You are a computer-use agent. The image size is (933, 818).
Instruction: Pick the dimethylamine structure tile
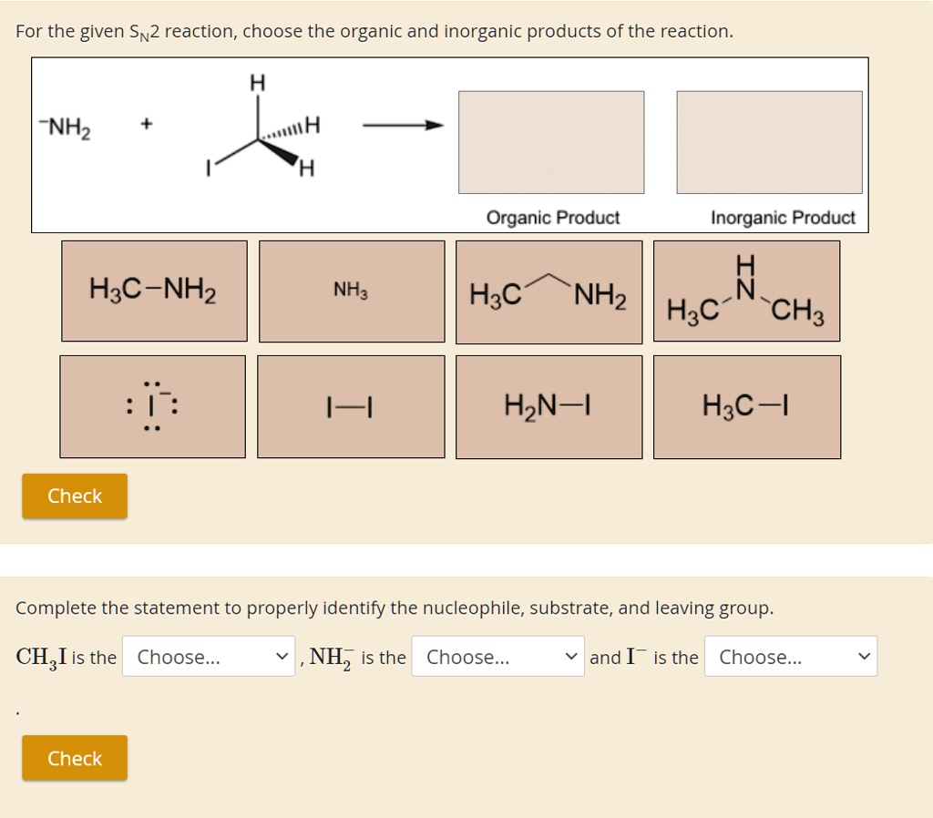[746, 290]
